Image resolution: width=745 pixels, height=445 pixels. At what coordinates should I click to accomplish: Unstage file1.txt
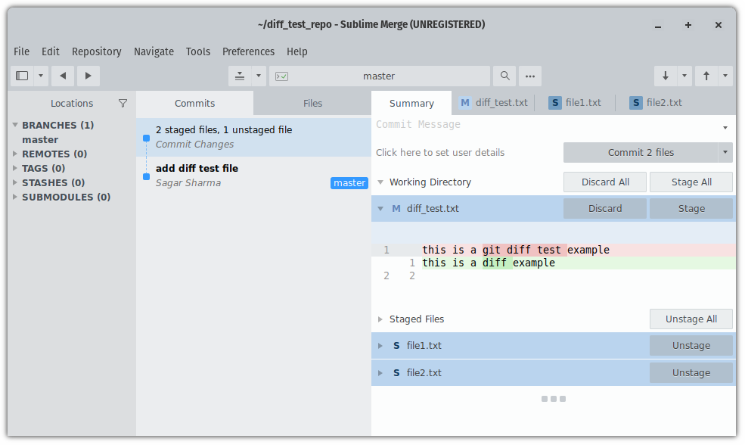(691, 345)
